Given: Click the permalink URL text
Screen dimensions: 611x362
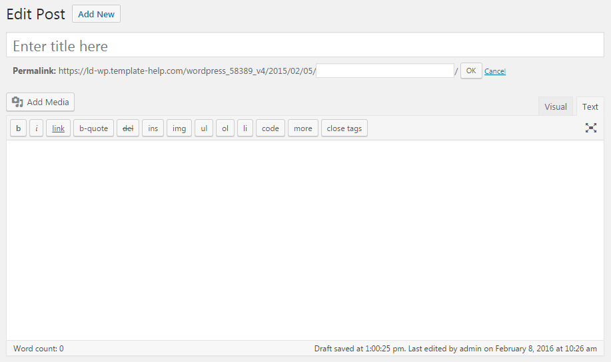Looking at the screenshot, I should coord(187,71).
